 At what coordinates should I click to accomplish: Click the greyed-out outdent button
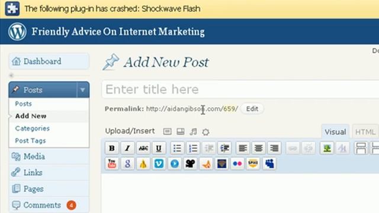208,148
